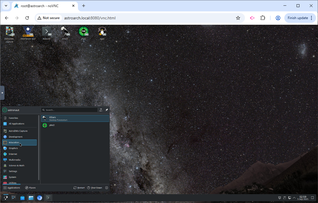
Task: Click the astronaut user avatar
Action: (5, 110)
